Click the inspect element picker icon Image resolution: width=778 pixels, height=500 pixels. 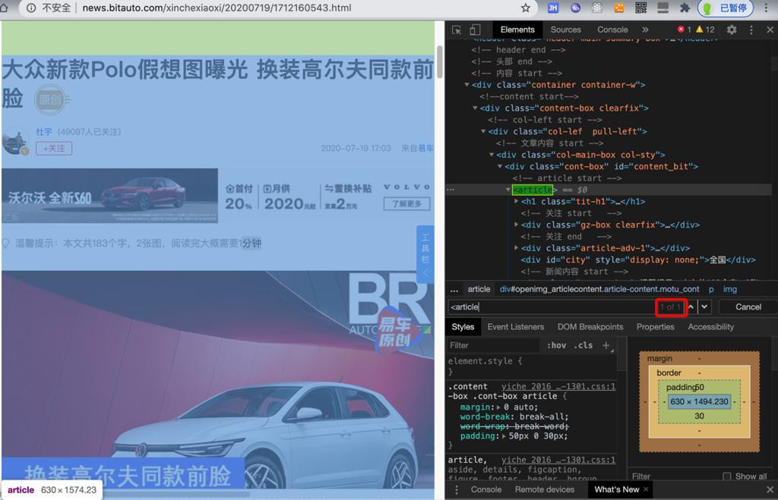coord(457,30)
